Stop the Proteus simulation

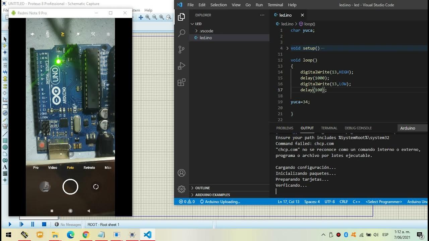click(x=44, y=224)
